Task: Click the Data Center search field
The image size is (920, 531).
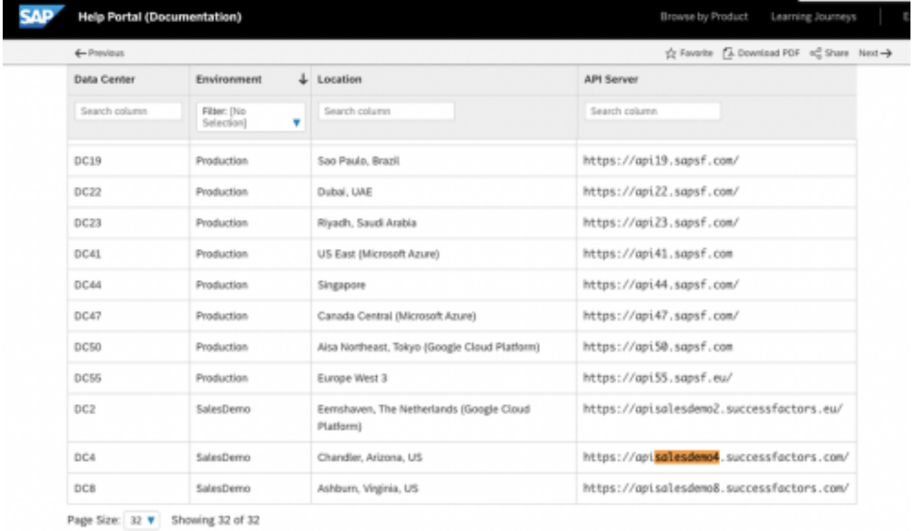Action: tap(128, 111)
